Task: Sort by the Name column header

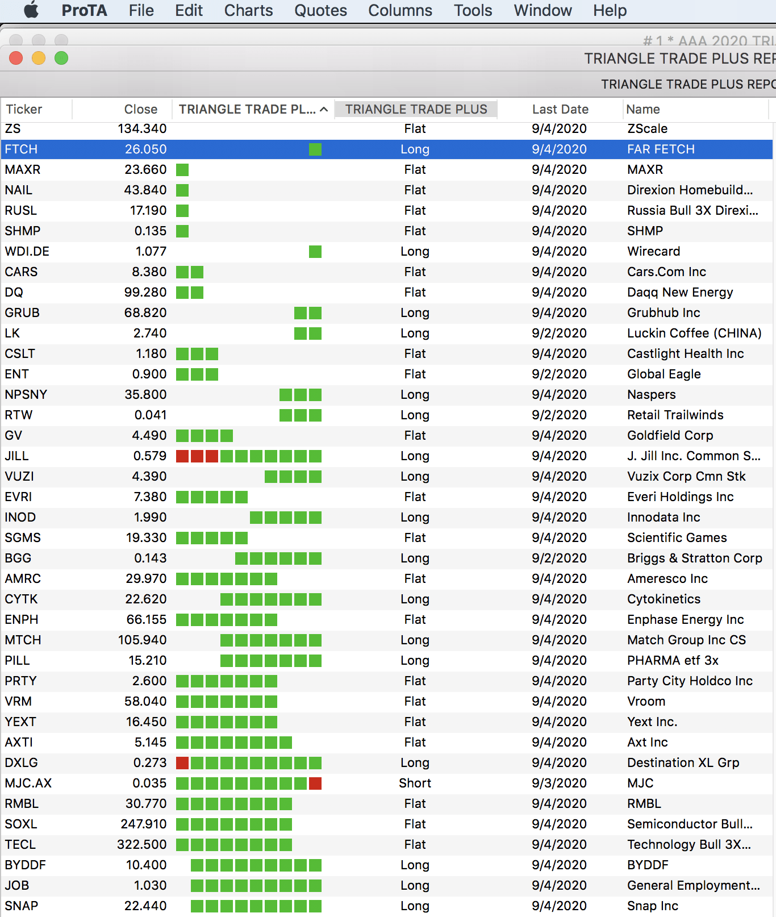Action: click(x=643, y=109)
